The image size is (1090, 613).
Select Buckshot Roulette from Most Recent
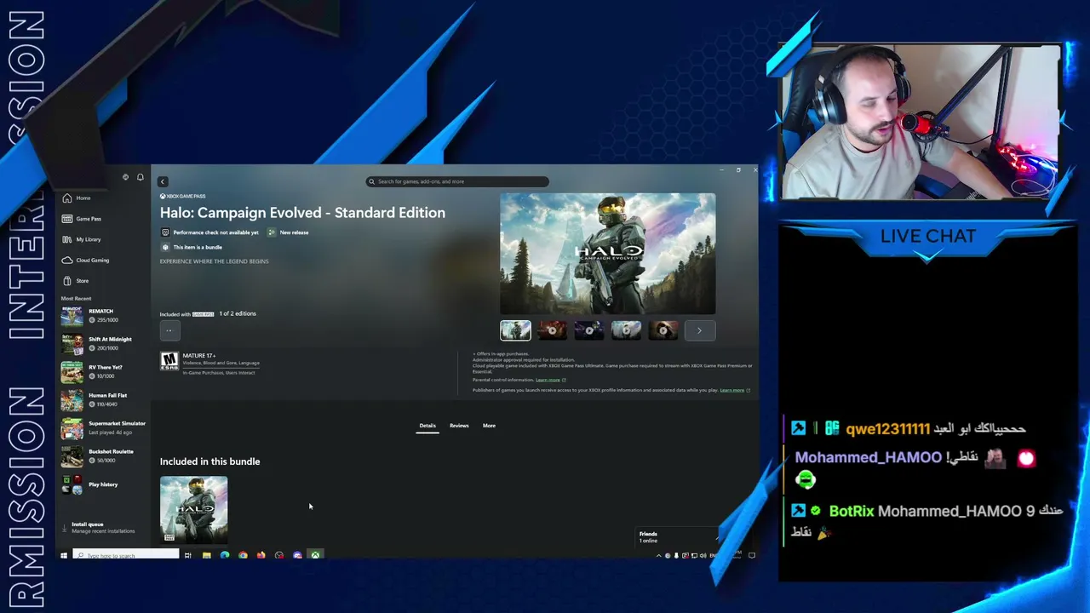pyautogui.click(x=102, y=455)
